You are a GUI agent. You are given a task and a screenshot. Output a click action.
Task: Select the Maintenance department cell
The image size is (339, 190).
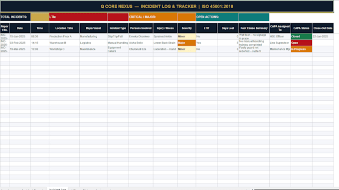coord(93,49)
